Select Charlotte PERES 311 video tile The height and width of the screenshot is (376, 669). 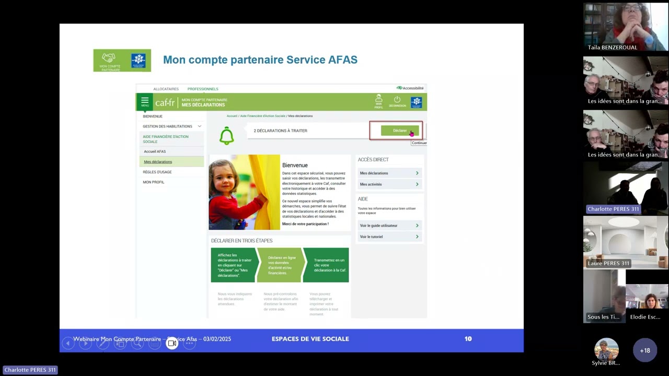click(626, 188)
